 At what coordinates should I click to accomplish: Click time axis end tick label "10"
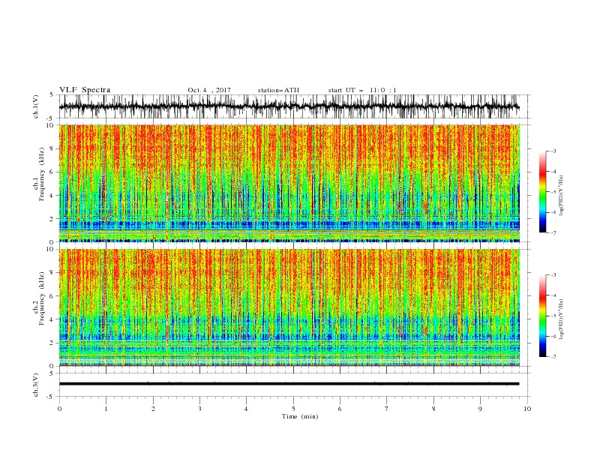click(x=527, y=409)
